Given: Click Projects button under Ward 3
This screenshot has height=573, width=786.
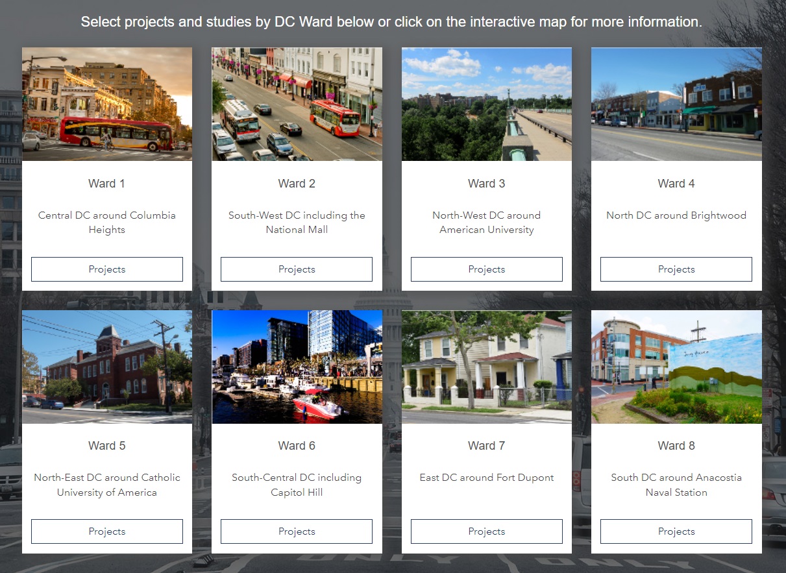Looking at the screenshot, I should pyautogui.click(x=486, y=269).
